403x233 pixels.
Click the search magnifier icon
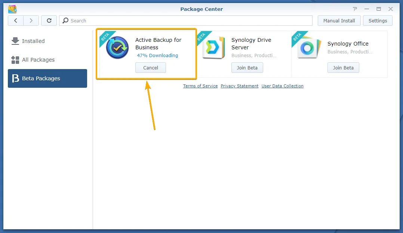tap(65, 21)
